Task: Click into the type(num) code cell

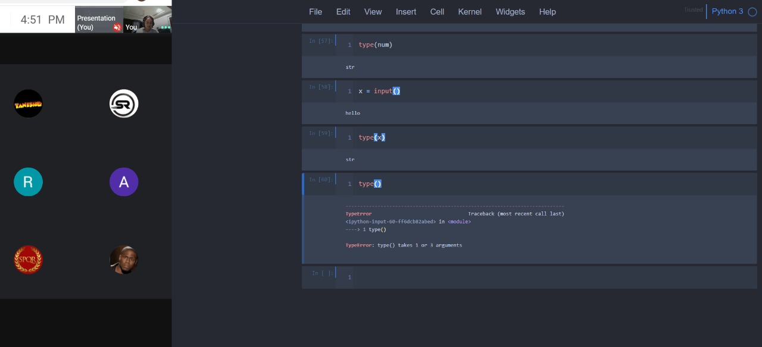Action: 548,45
